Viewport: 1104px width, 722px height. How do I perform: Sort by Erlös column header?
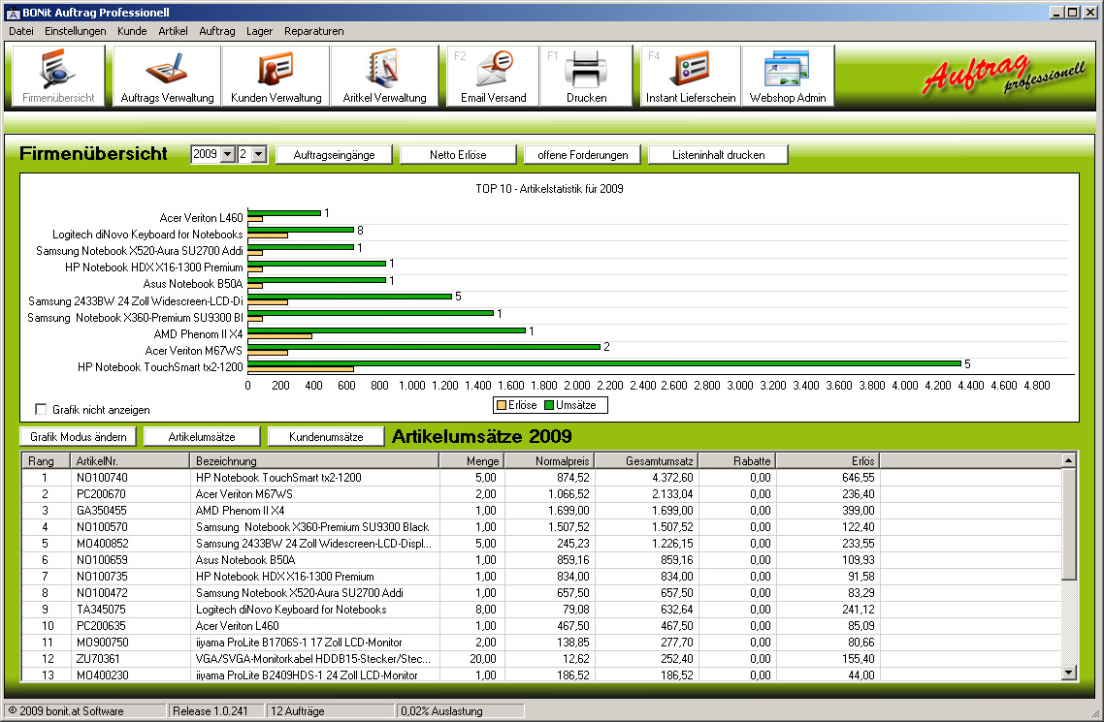[x=828, y=461]
